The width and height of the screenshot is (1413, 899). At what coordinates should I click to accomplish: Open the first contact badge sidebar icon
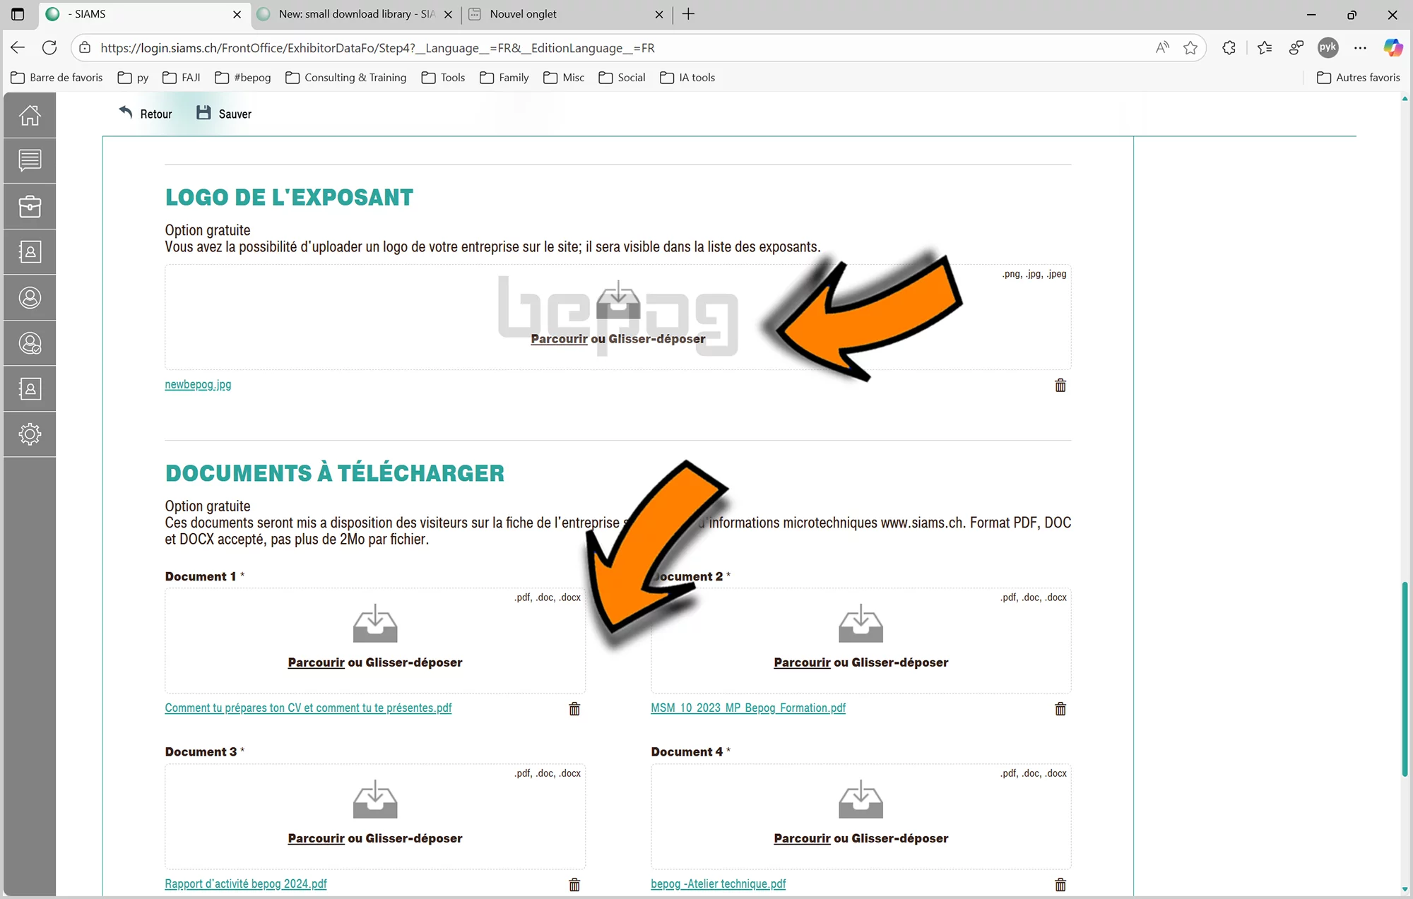coord(30,252)
